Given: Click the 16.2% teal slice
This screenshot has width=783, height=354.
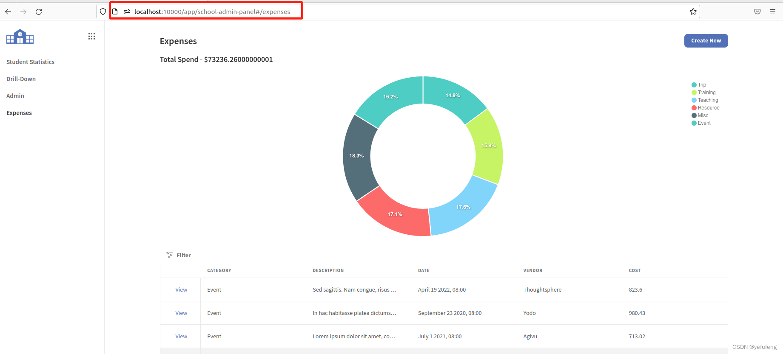Looking at the screenshot, I should click(x=391, y=97).
